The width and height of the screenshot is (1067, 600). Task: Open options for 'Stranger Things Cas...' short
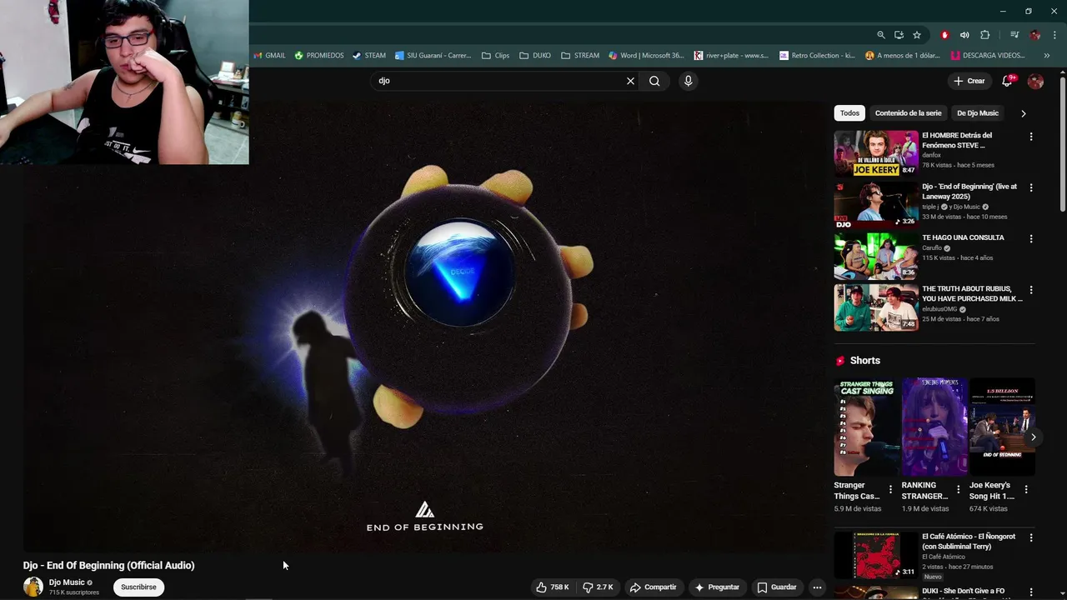[x=890, y=490]
